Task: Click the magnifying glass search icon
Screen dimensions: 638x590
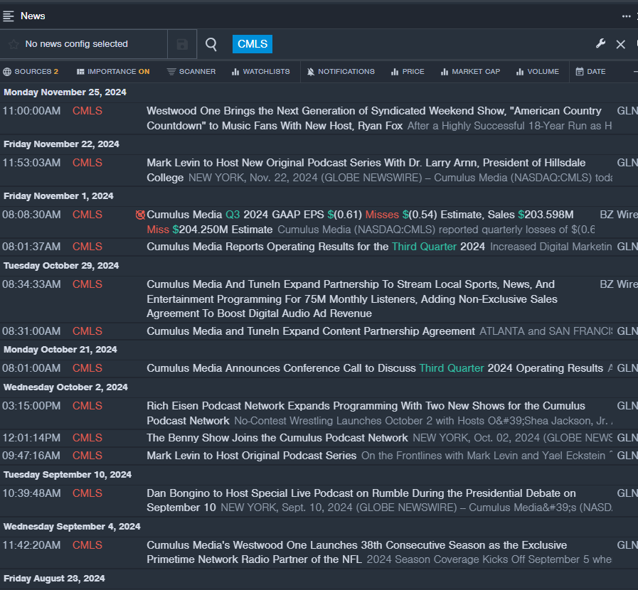Action: (x=211, y=44)
